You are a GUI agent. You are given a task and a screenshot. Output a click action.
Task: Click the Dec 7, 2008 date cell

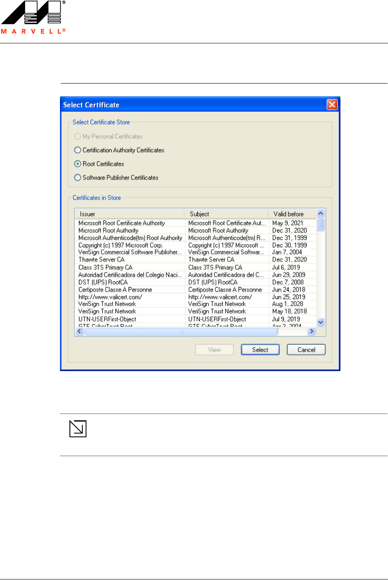[x=287, y=282]
